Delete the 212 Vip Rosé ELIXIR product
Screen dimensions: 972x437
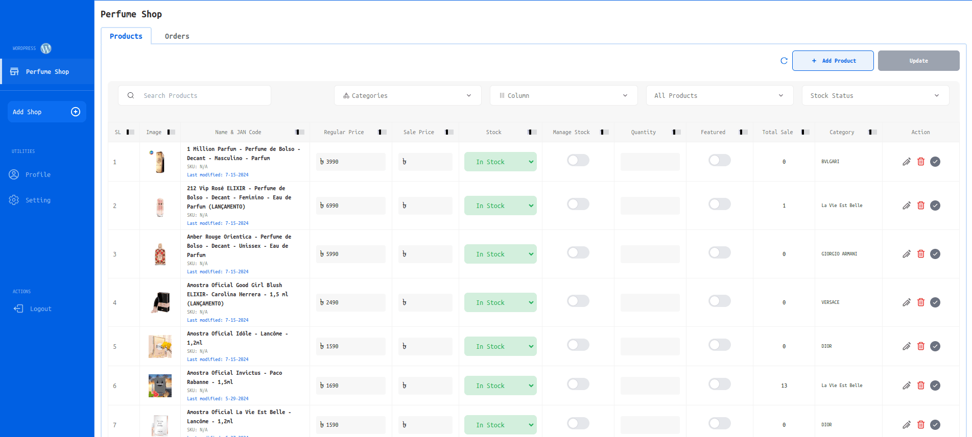920,205
